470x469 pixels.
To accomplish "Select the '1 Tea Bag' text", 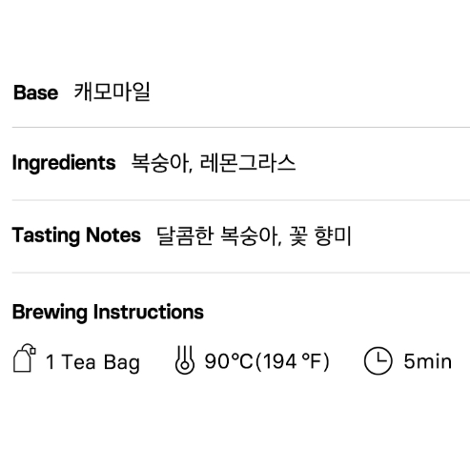I will tap(92, 362).
